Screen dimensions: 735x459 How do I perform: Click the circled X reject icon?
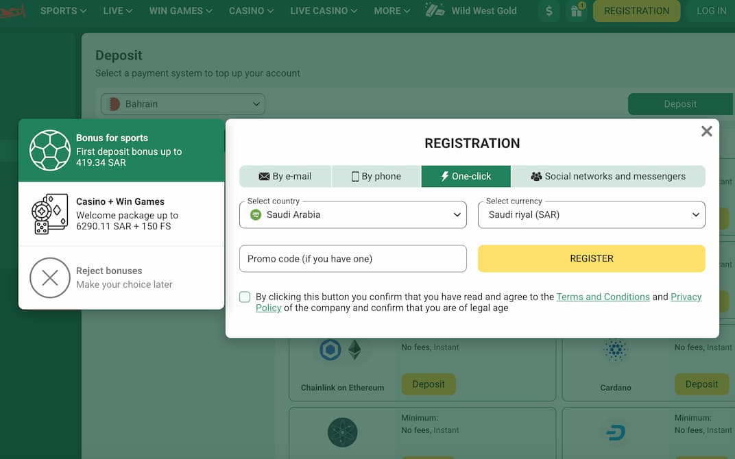pos(49,277)
